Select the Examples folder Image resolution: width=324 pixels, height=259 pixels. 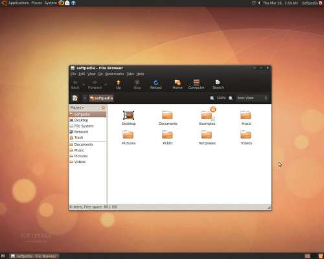coord(207,117)
